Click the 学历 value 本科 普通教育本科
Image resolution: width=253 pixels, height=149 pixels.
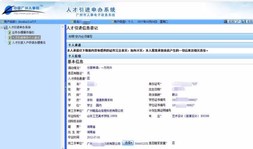point(100,100)
